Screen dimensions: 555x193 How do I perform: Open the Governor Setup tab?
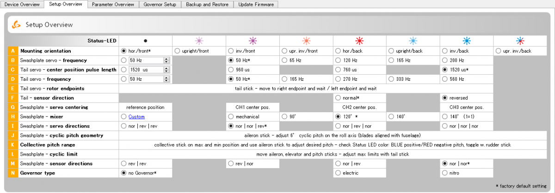160,4
